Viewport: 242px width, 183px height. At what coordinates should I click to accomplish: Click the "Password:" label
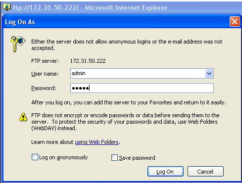click(x=44, y=88)
